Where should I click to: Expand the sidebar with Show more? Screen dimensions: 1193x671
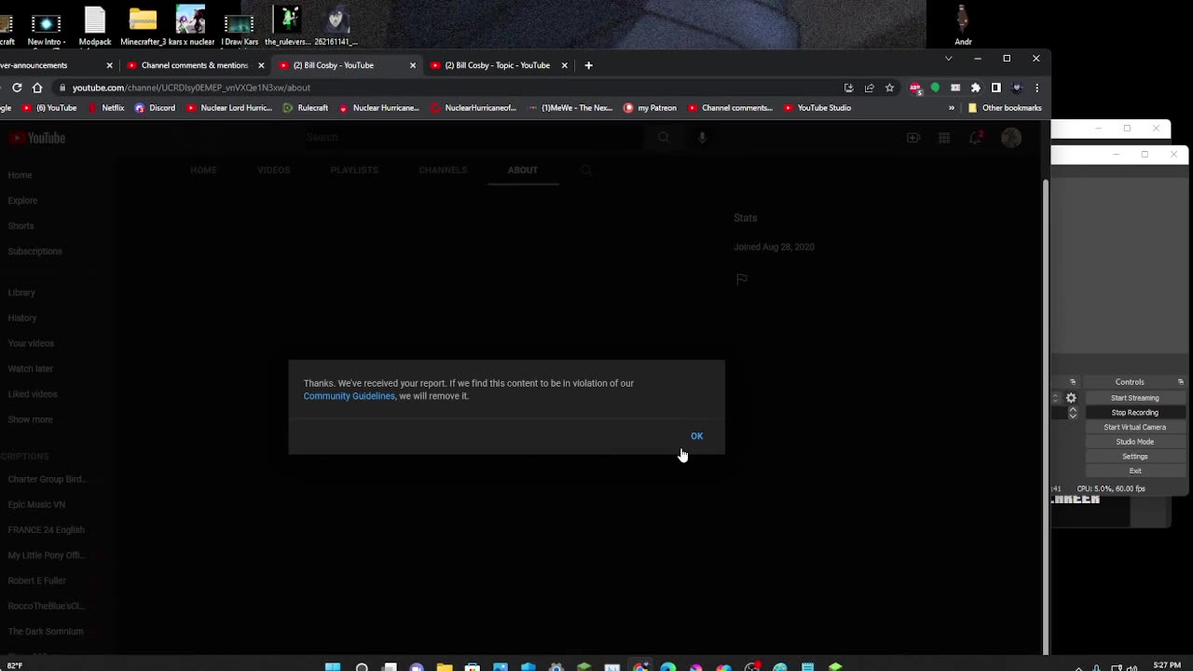pos(30,419)
